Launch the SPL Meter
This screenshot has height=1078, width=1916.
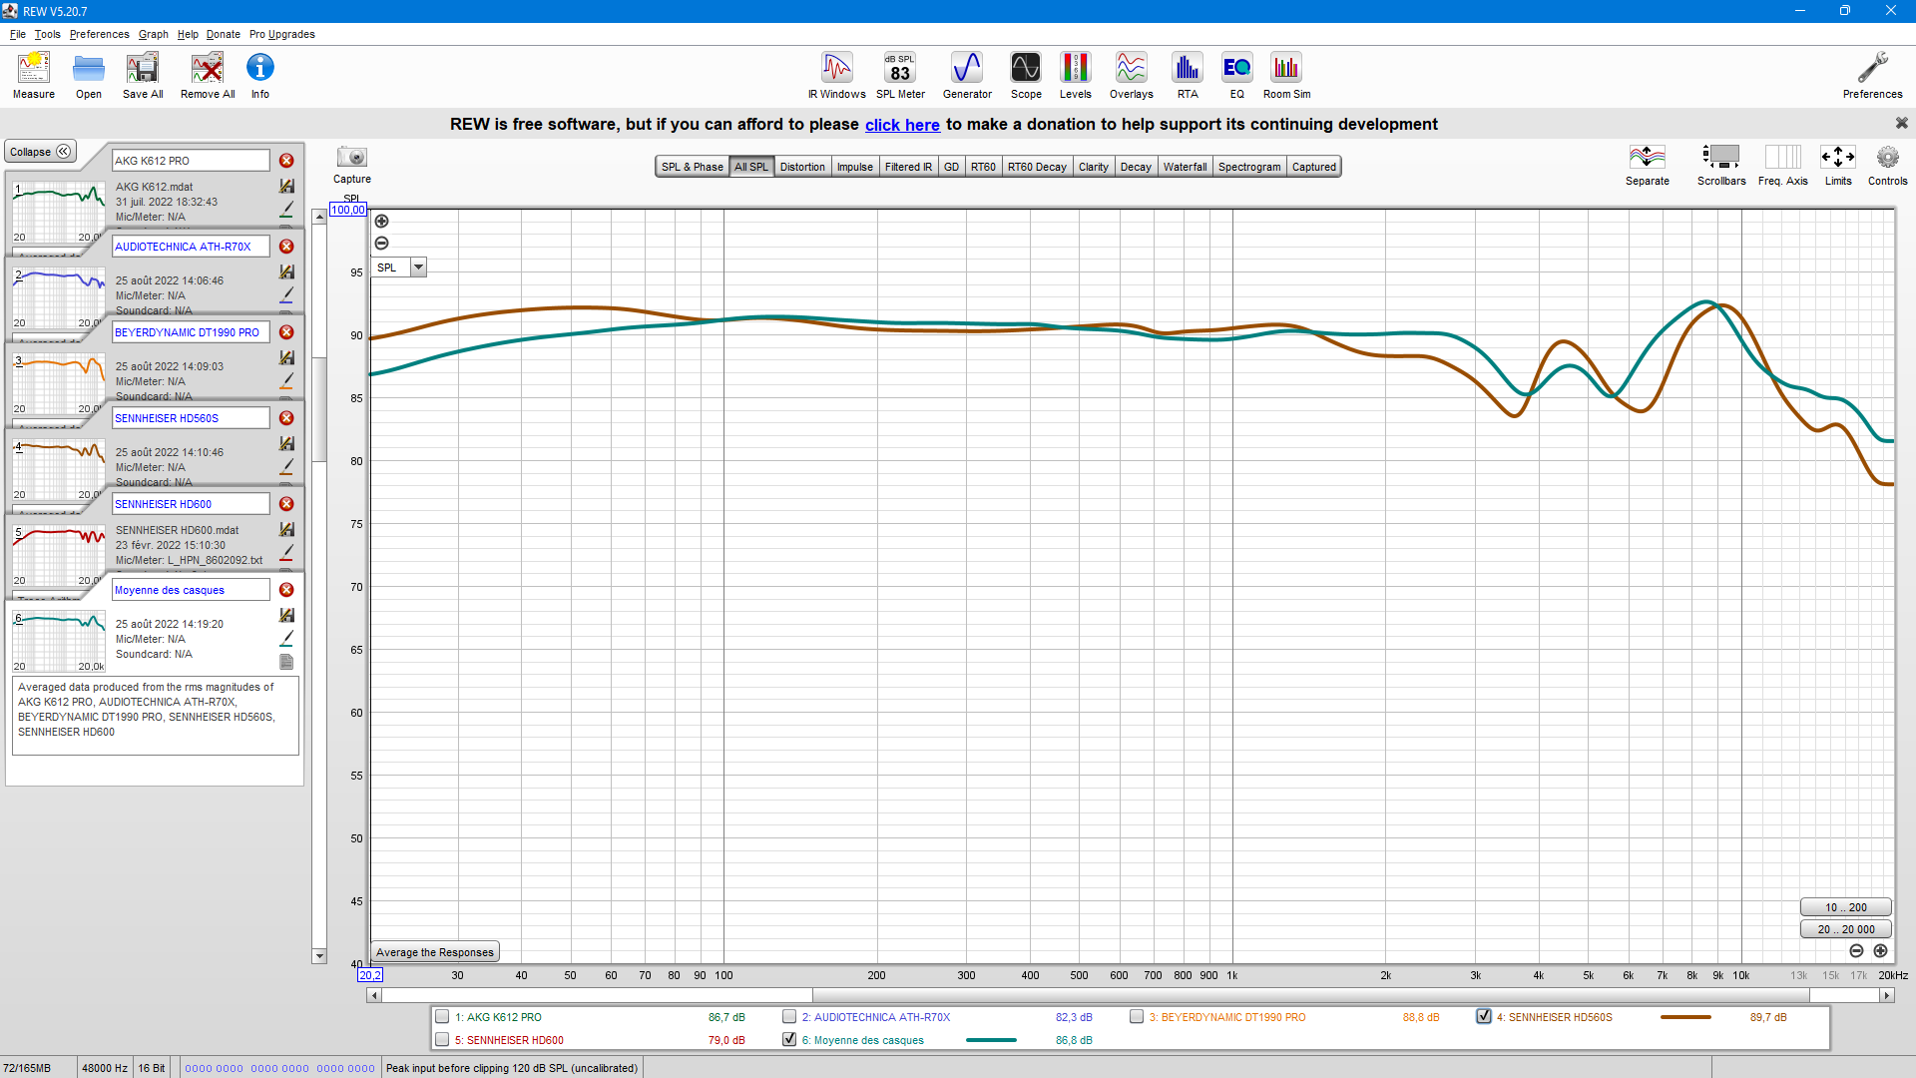coord(900,75)
